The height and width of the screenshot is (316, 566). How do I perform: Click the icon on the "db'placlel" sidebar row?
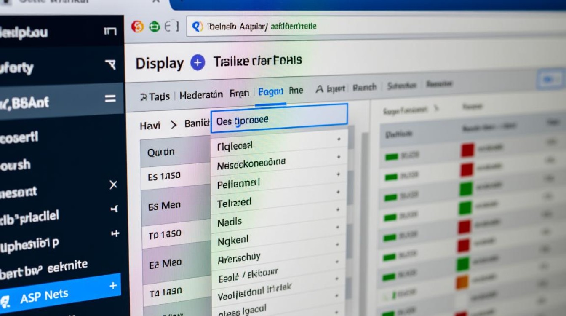(x=114, y=209)
